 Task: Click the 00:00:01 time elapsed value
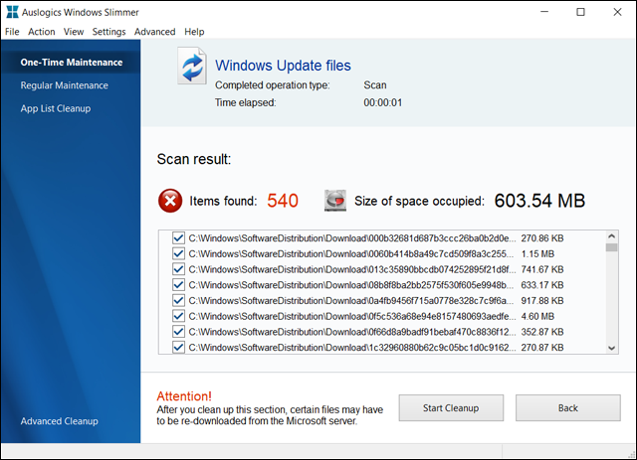pyautogui.click(x=382, y=102)
